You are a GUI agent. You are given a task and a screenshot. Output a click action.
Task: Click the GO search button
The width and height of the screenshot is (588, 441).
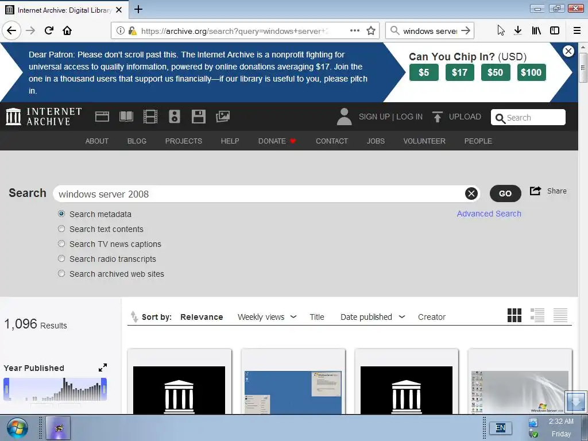point(505,194)
